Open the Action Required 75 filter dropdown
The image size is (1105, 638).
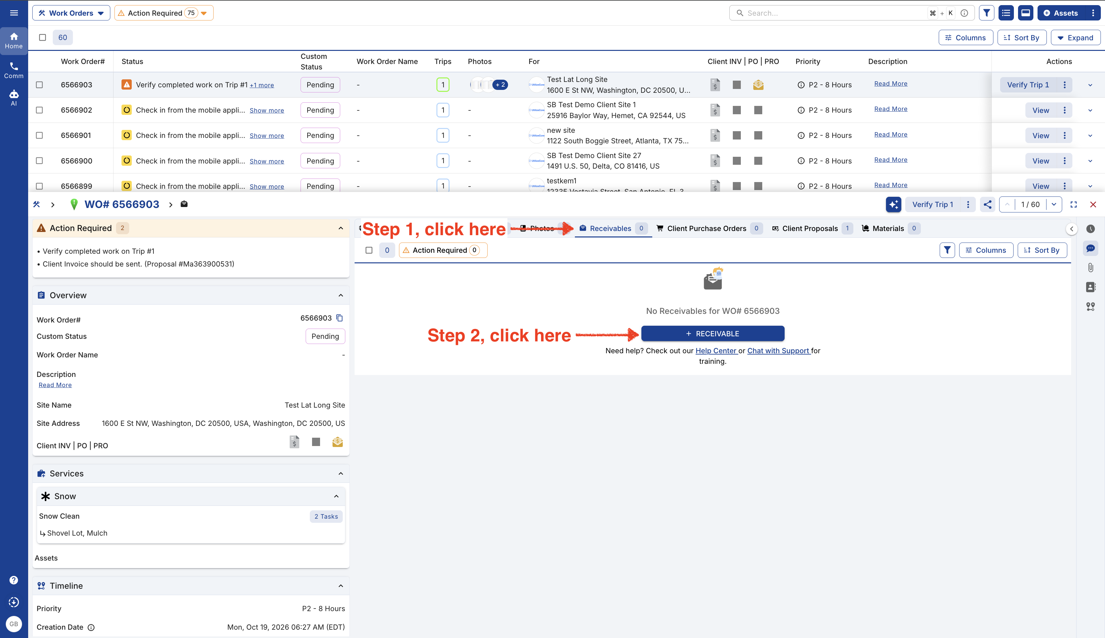[164, 13]
